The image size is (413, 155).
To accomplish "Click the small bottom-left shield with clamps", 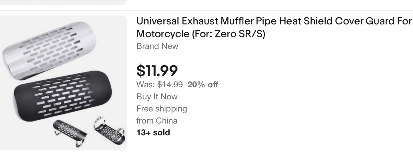I will click(69, 131).
